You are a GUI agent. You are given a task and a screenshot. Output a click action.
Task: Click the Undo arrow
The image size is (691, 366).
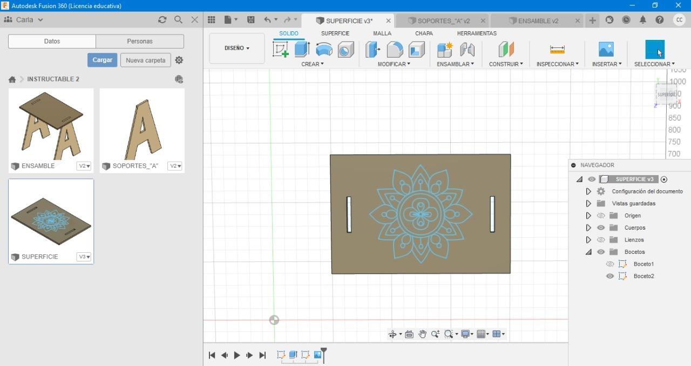(x=267, y=19)
